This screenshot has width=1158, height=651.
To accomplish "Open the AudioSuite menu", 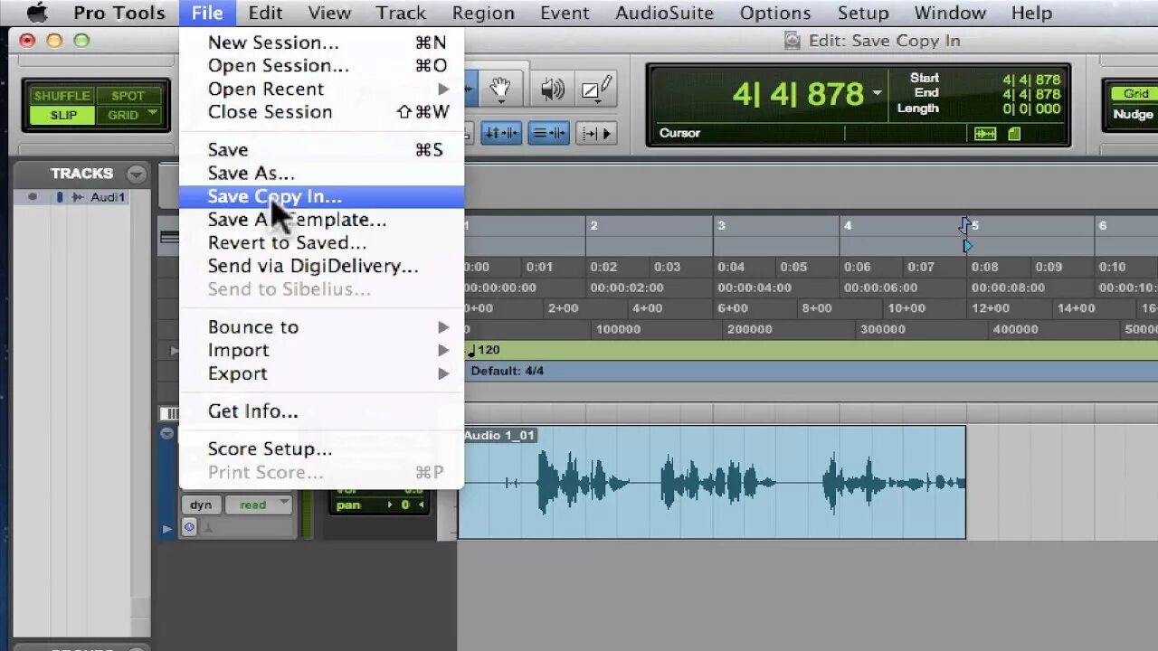I will tap(664, 13).
